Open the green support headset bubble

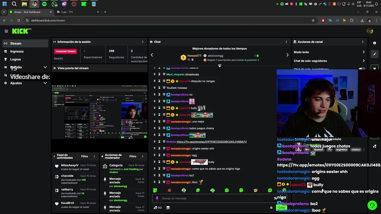[372, 205]
